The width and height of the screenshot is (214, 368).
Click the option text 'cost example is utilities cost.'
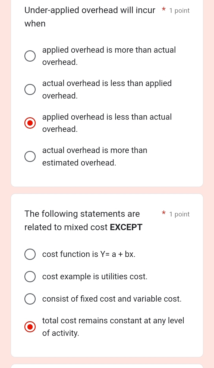tap(95, 277)
